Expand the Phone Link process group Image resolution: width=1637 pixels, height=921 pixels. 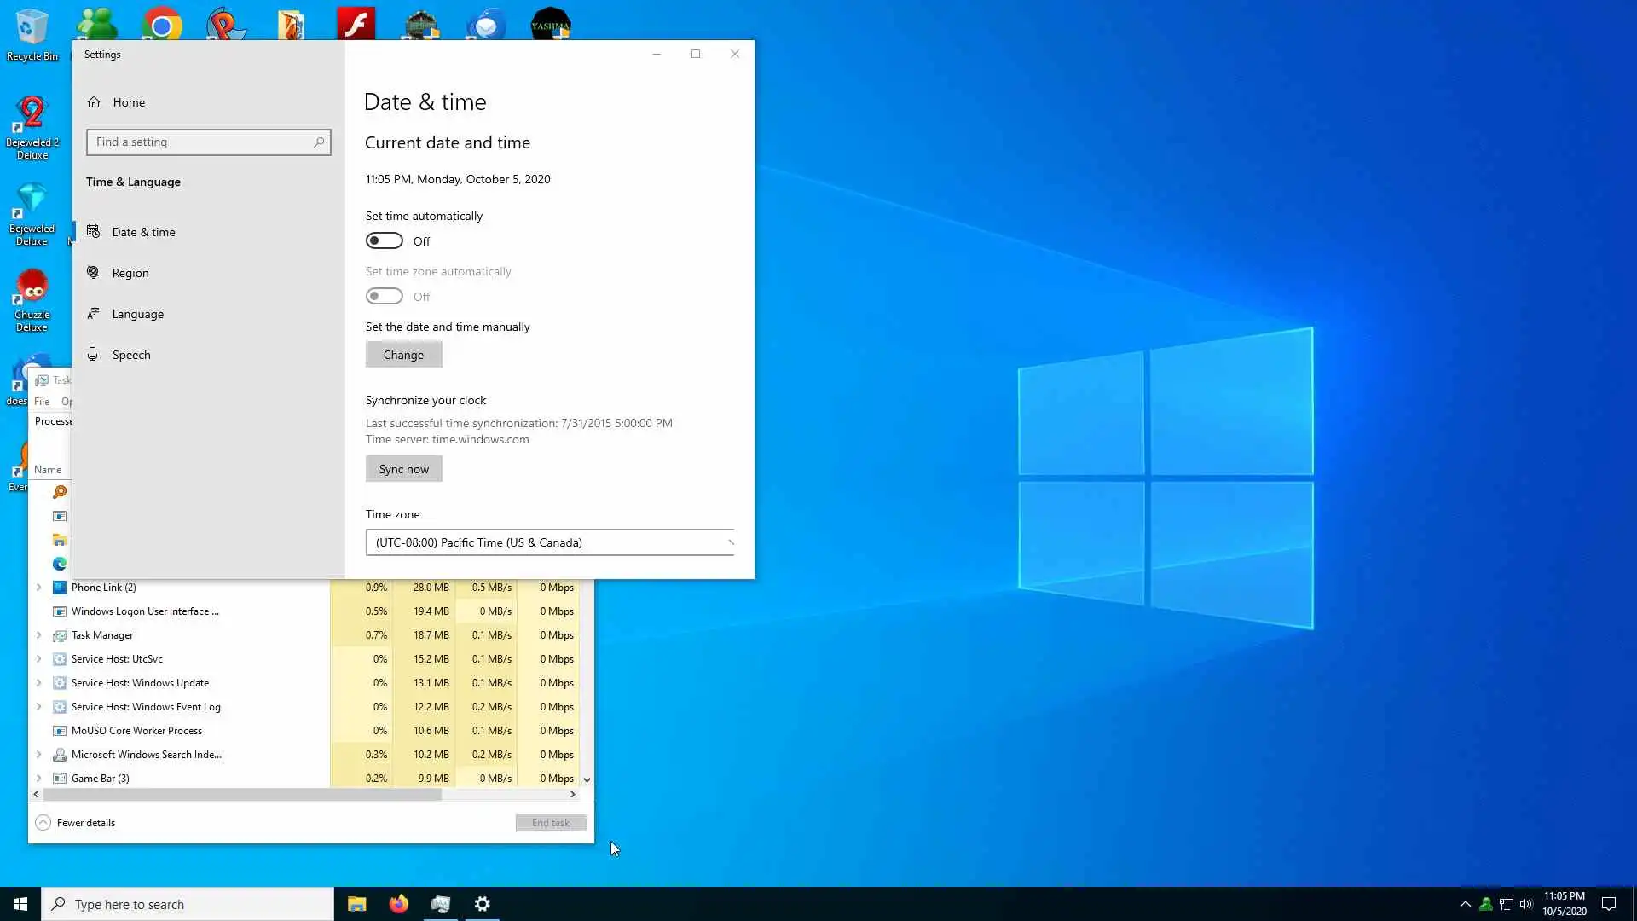pos(38,588)
